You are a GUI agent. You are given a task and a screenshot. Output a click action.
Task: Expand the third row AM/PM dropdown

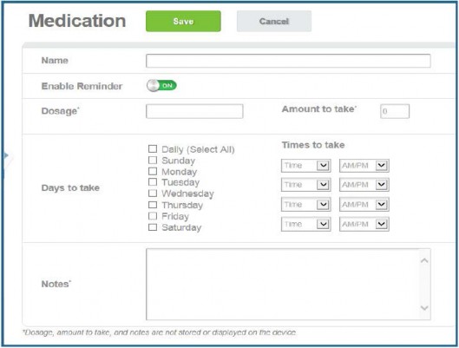[x=364, y=204]
